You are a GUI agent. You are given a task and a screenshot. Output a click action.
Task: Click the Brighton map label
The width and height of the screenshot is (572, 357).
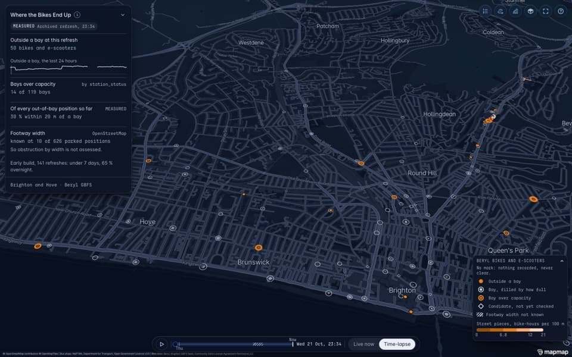click(x=402, y=290)
